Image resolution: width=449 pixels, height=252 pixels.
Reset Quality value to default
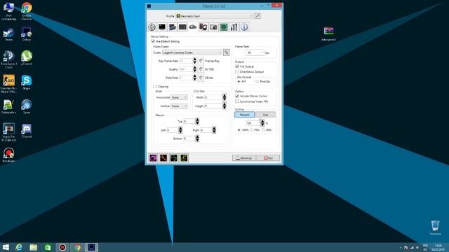201,69
